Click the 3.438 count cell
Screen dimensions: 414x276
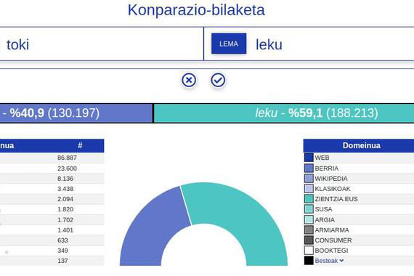point(65,189)
